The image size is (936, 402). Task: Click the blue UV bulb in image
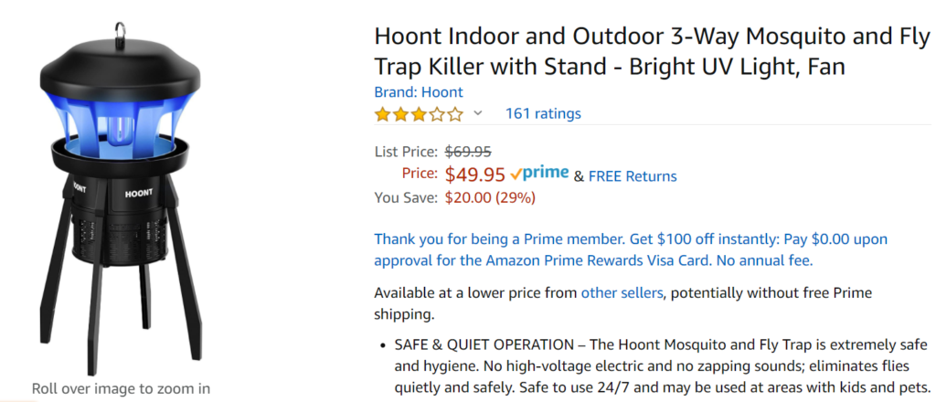point(120,131)
